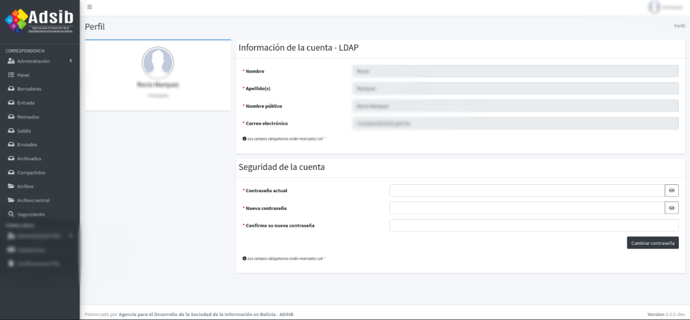Click the Panel list icon in sidebar
The image size is (690, 320).
(11, 75)
